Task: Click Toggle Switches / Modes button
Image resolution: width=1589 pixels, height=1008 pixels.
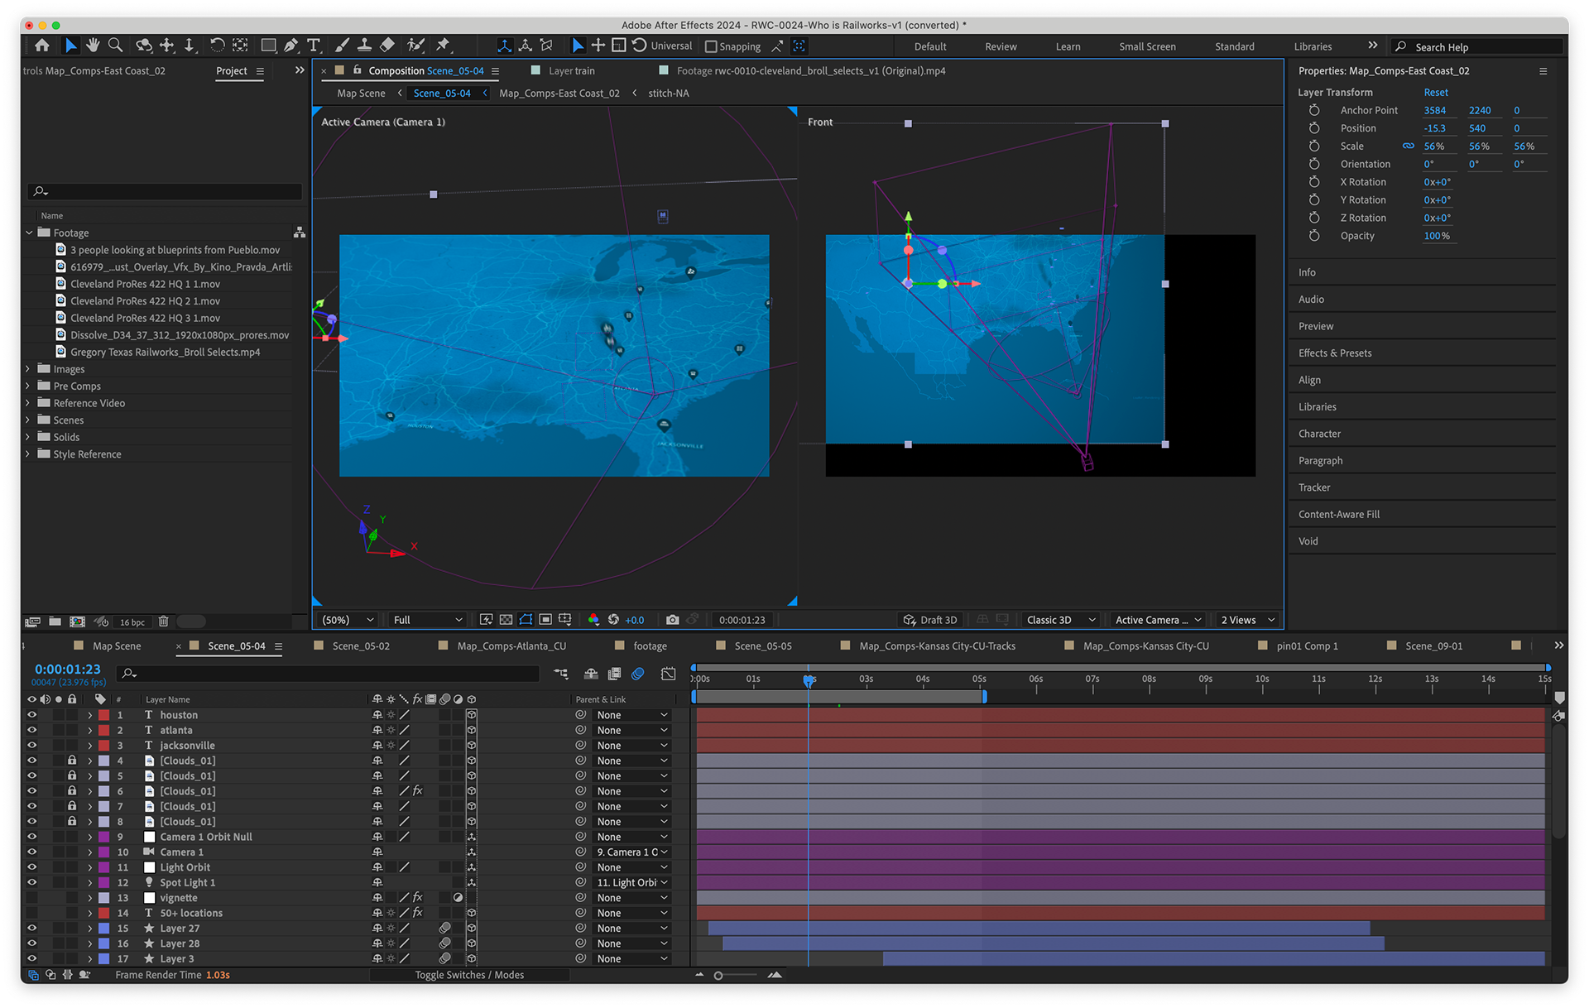Action: click(469, 975)
